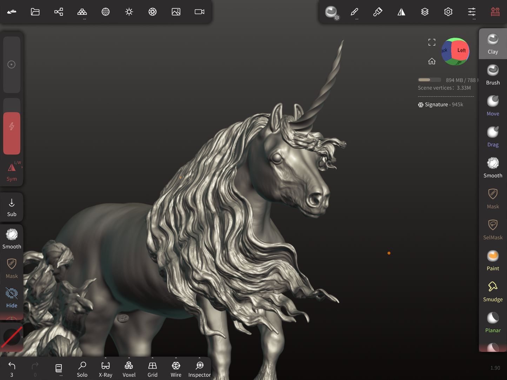The image size is (507, 380).
Task: Reset view with home button
Action: (432, 61)
